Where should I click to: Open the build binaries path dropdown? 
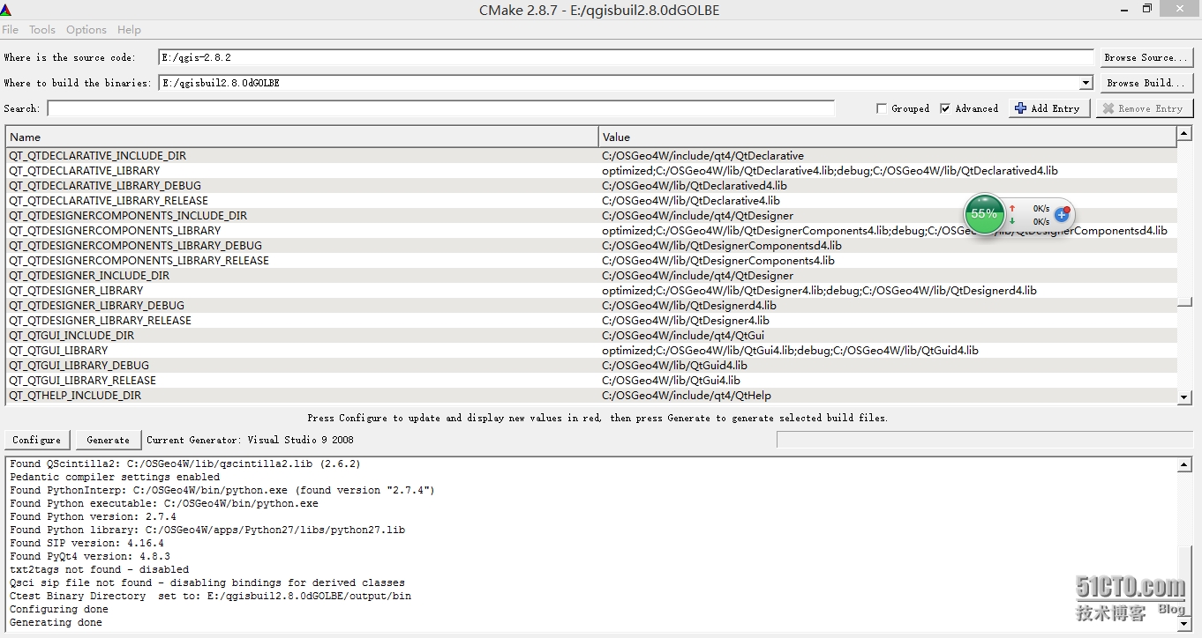[x=1086, y=83]
